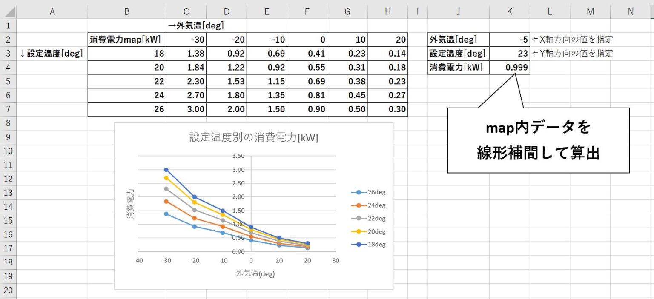Click the 設定温度[deg] label in column J

(x=459, y=54)
